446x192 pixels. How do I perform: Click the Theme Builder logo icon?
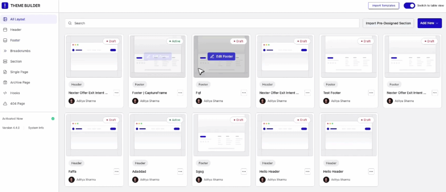tap(5, 6)
